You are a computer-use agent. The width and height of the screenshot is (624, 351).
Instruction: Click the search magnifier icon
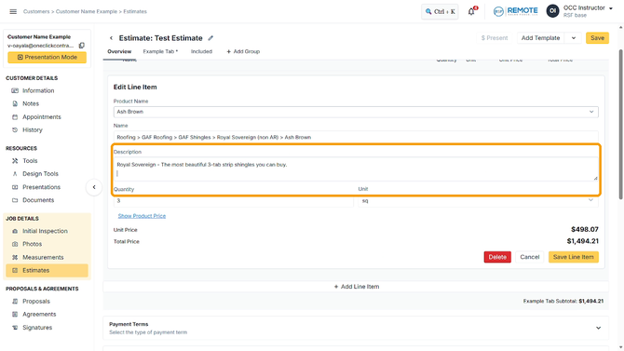point(428,11)
